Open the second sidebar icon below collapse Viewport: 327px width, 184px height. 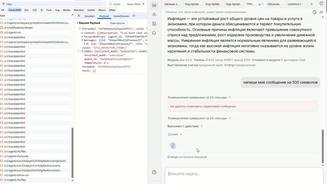tap(154, 14)
